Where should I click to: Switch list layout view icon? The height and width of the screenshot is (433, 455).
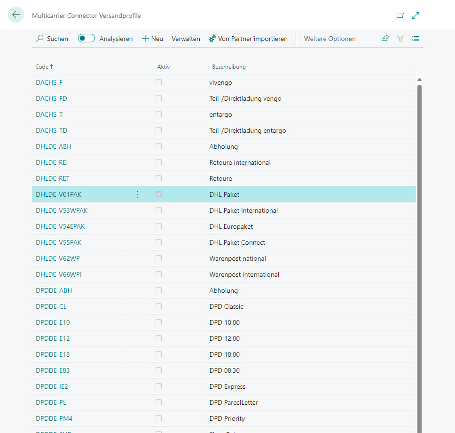tap(416, 39)
